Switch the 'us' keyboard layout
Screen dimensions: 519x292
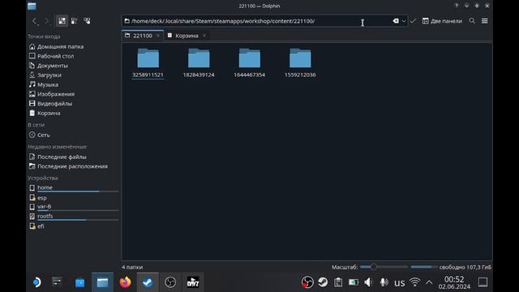400,283
